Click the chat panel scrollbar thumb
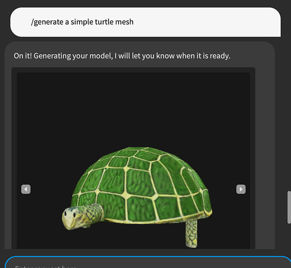The width and height of the screenshot is (291, 268). pos(289,207)
